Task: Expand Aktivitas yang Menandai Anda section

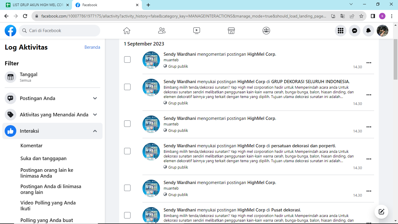Action: (52, 115)
